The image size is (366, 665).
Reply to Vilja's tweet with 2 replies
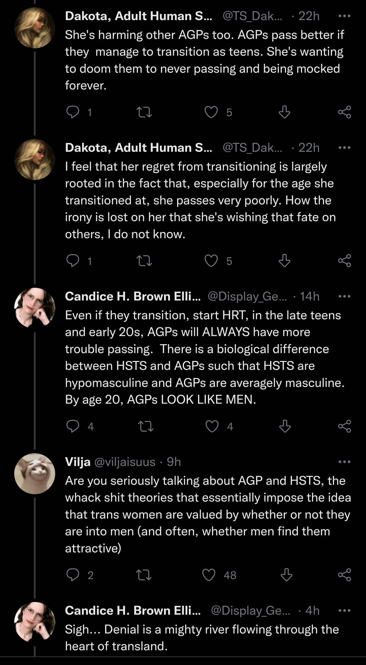click(x=73, y=575)
